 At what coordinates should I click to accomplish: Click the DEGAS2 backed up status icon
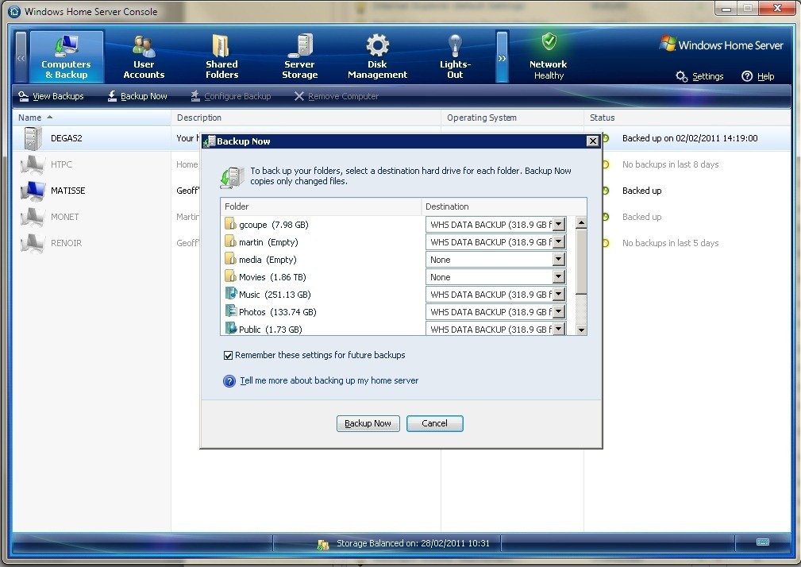[606, 138]
